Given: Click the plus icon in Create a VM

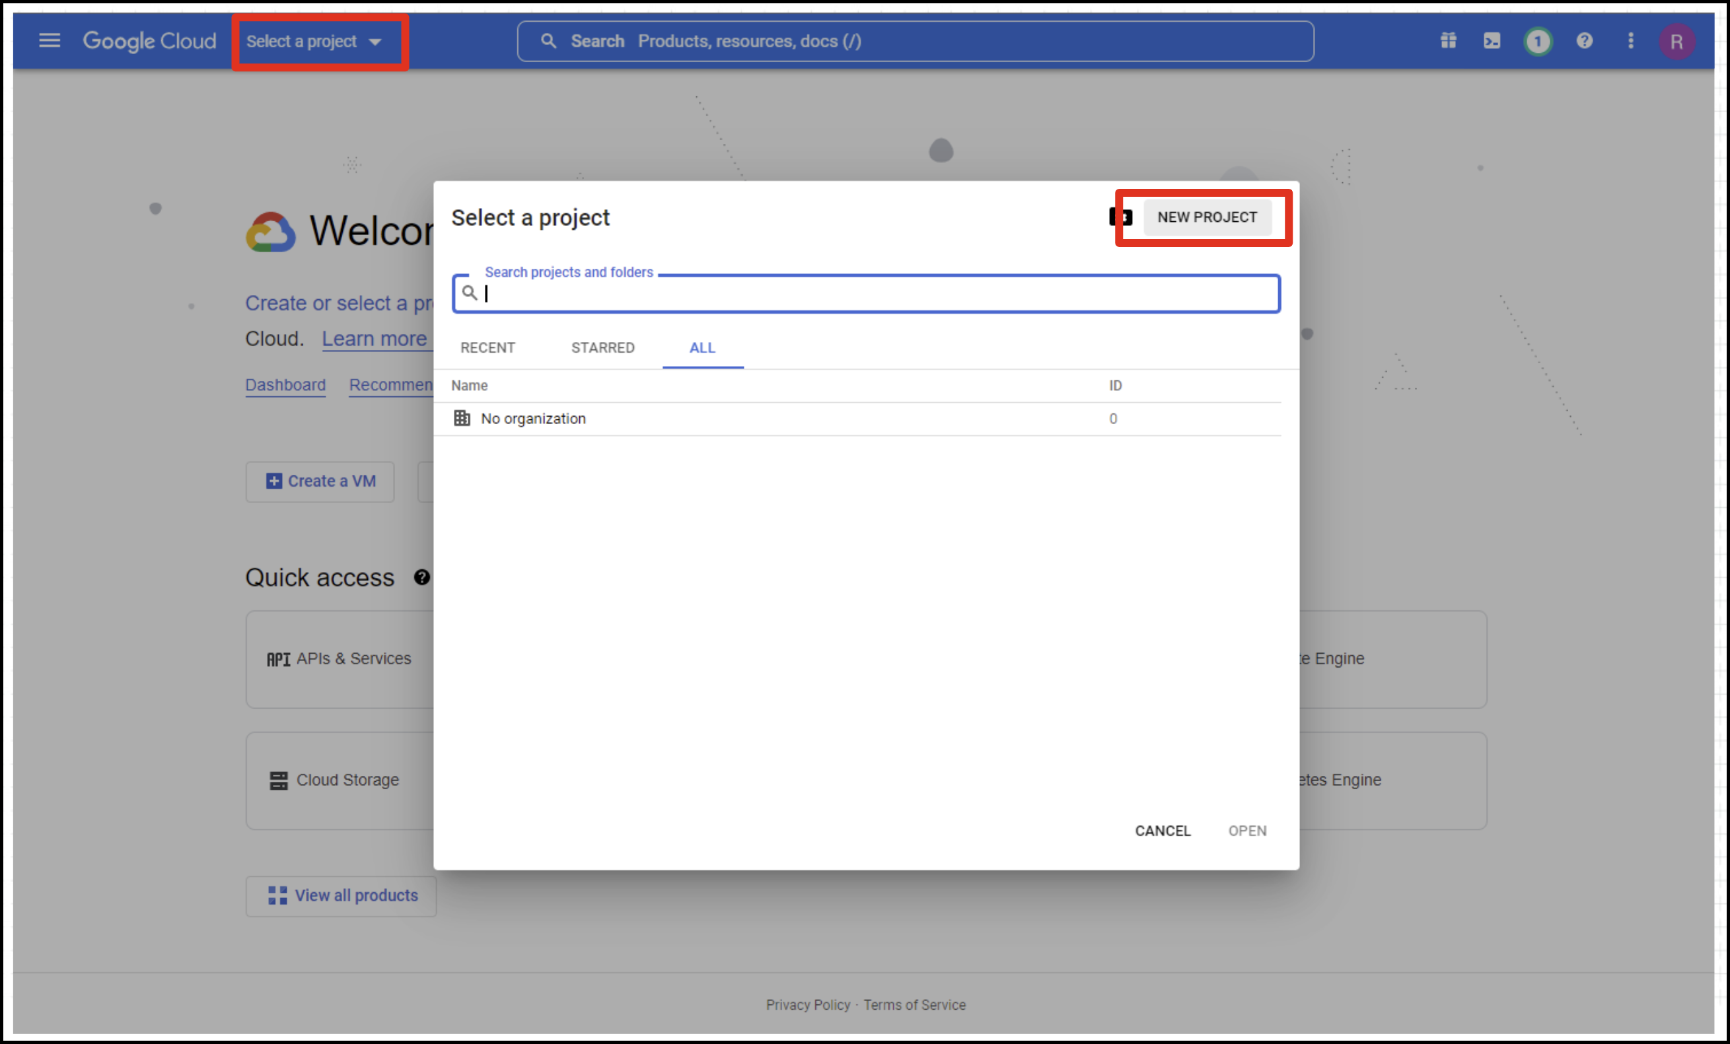Looking at the screenshot, I should coord(274,481).
